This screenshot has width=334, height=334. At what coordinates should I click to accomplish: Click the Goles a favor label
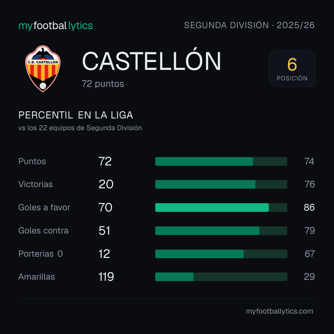[x=44, y=208]
